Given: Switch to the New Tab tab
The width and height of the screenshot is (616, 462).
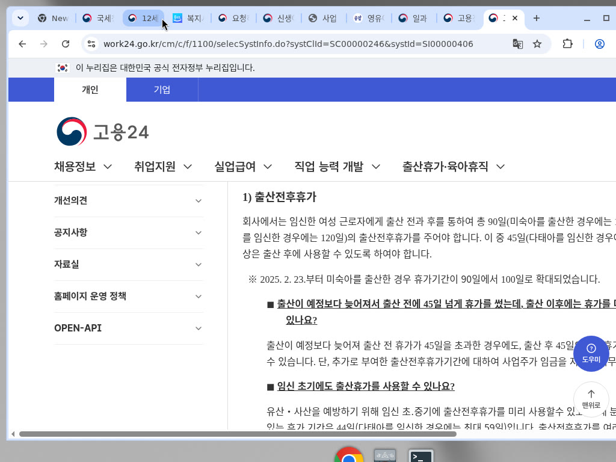Looking at the screenshot, I should coord(54,19).
